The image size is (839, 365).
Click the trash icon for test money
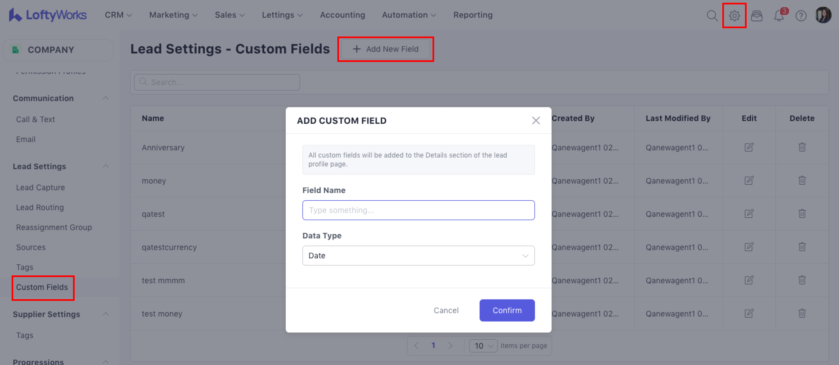click(802, 313)
